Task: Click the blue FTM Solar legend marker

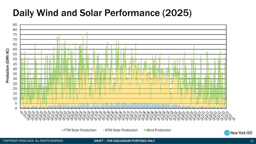Action: pyautogui.click(x=62, y=130)
